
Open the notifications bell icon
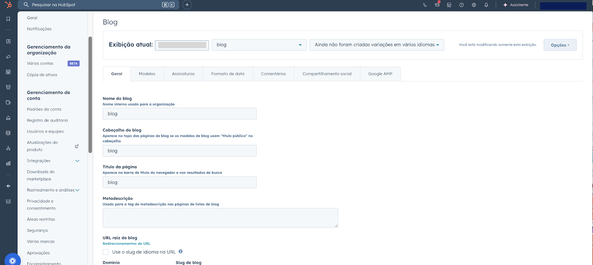click(486, 5)
